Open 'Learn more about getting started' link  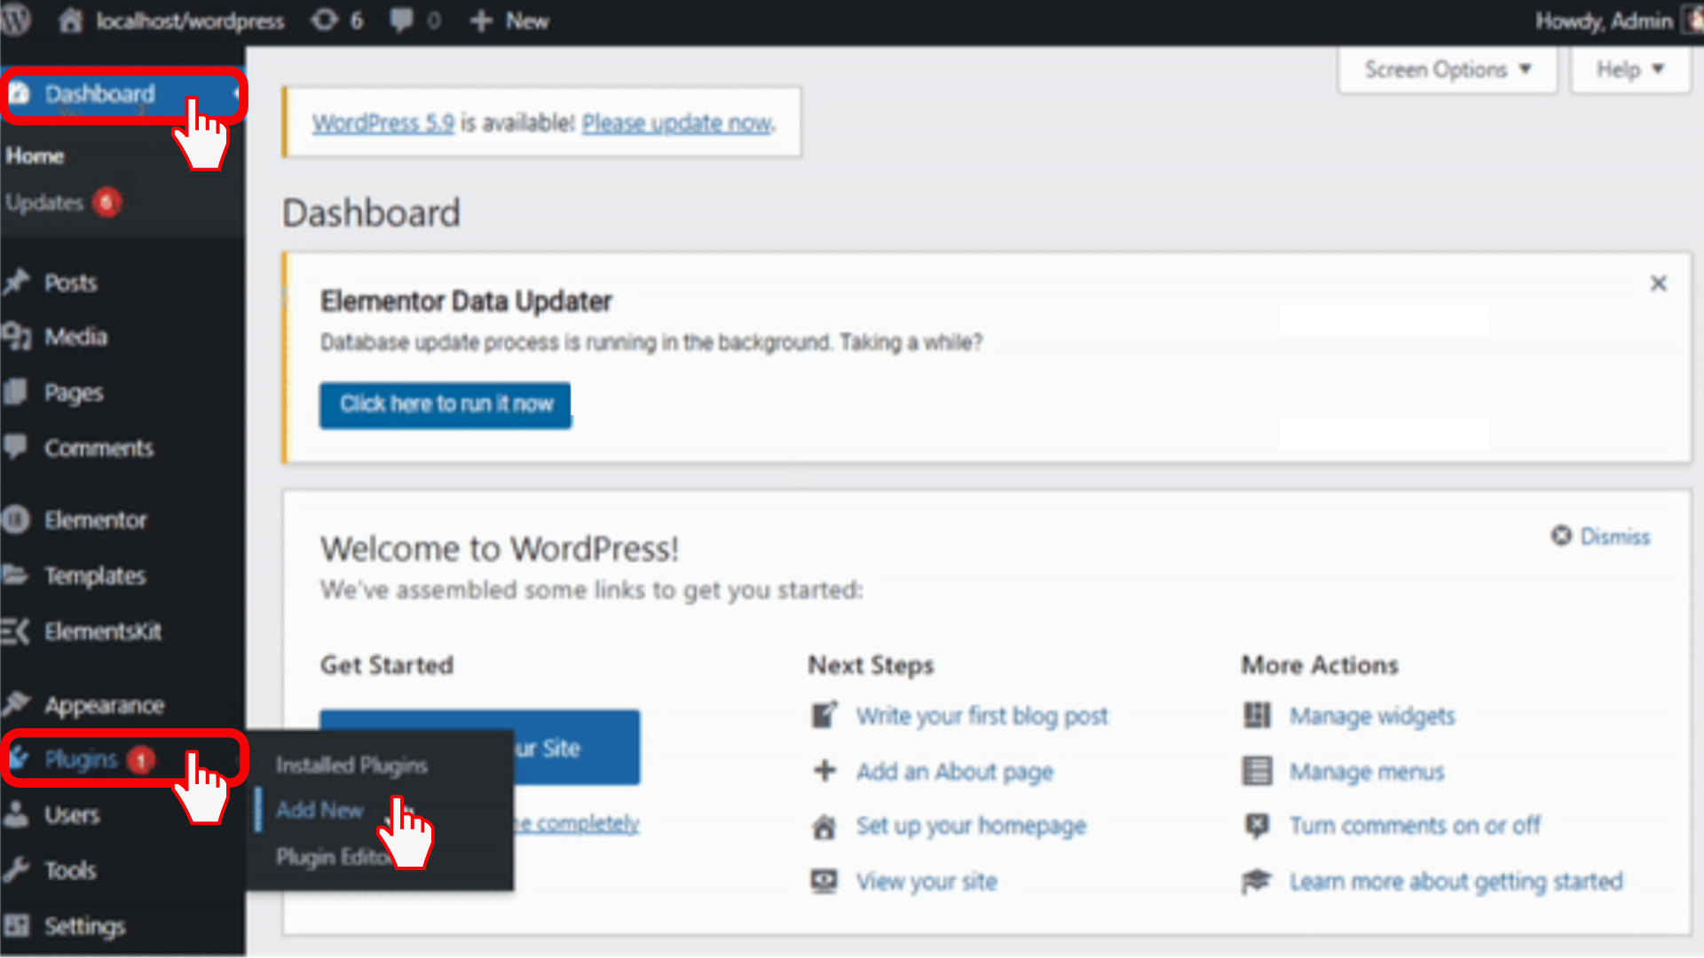tap(1455, 881)
